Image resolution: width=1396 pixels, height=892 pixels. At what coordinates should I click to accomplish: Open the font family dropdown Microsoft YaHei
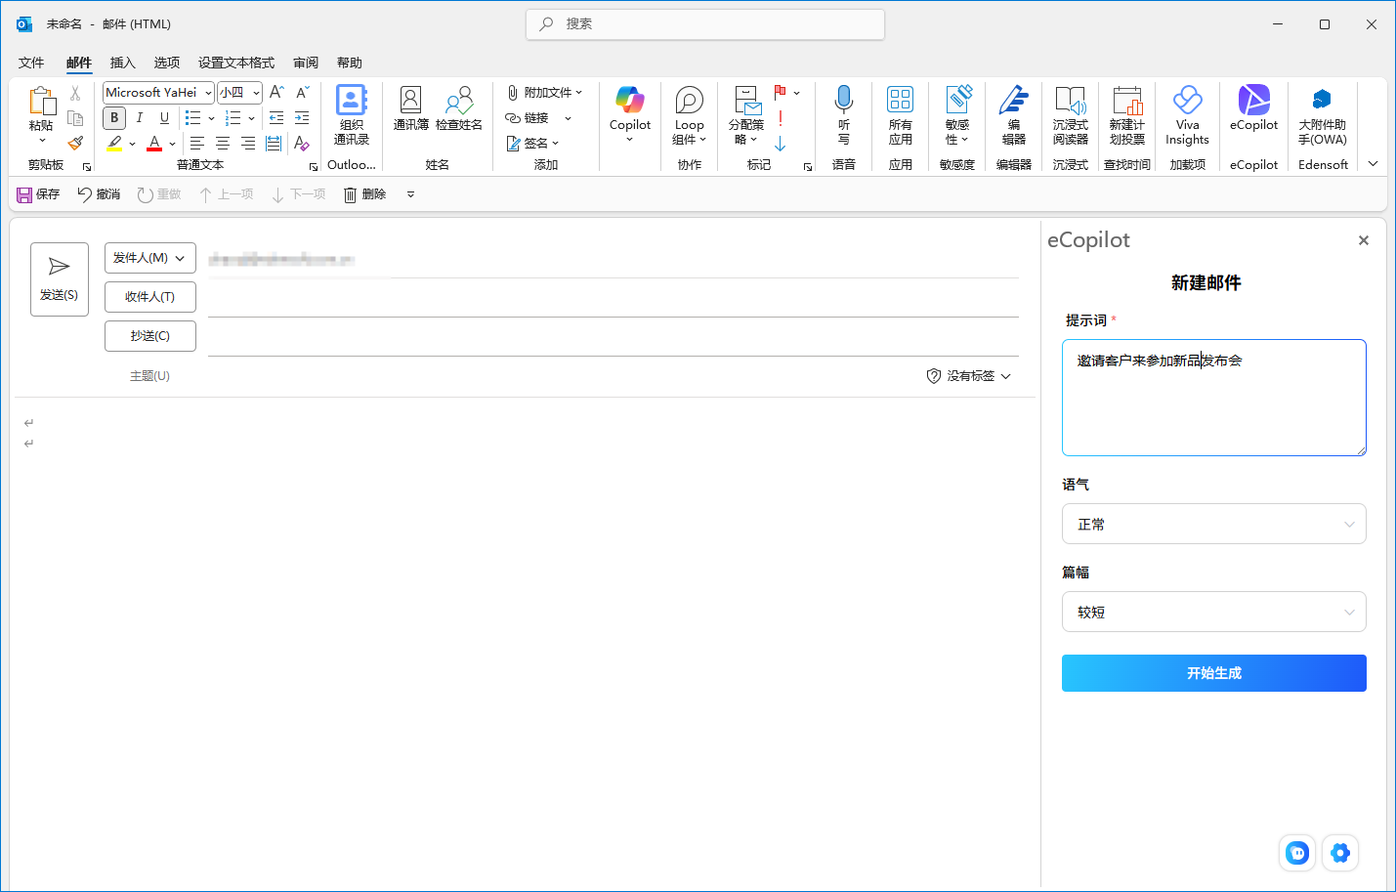coord(157,92)
